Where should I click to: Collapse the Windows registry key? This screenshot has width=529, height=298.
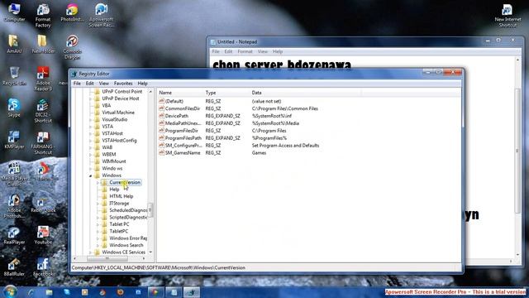tap(90, 175)
